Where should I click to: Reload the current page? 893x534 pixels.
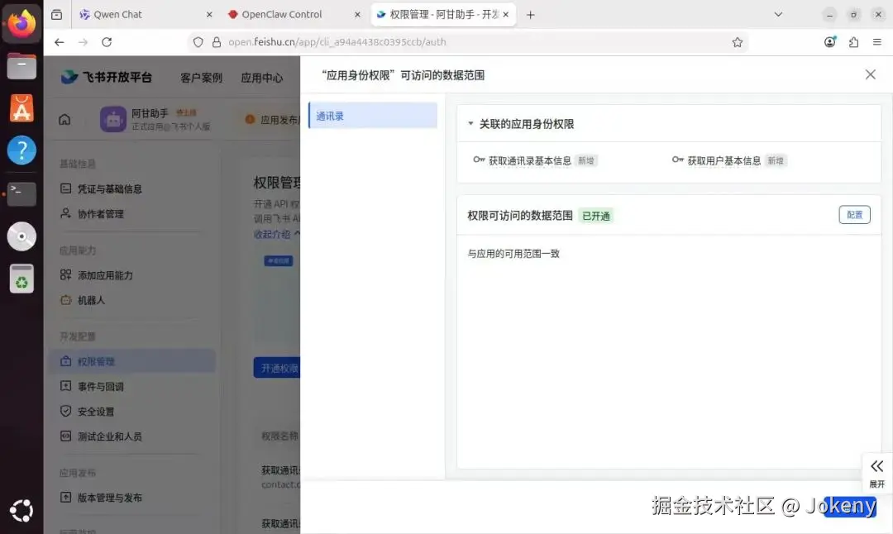107,41
